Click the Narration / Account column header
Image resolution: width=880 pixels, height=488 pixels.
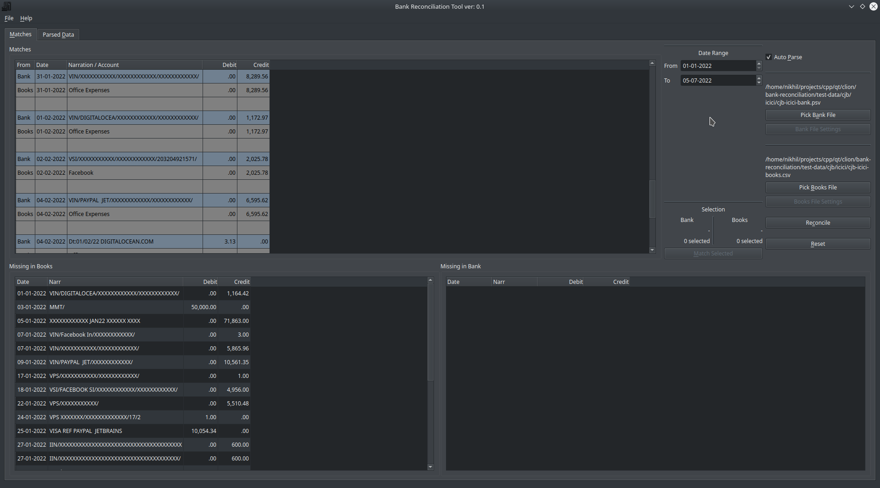click(134, 65)
